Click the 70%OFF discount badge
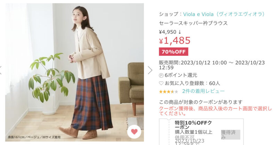Screen dimensions: 278x145 pos(173,52)
